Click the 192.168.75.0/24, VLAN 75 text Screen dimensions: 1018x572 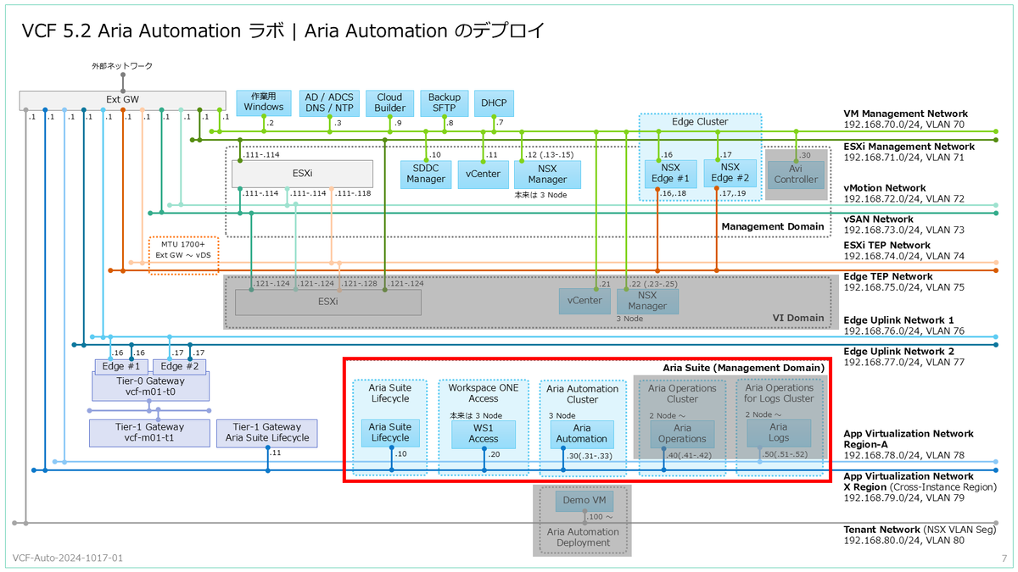[x=904, y=287]
